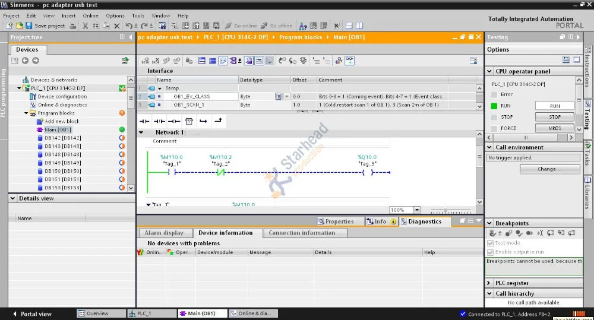Image resolution: width=594 pixels, height=320 pixels.
Task: Click the Accessible devices icon
Action: [303, 26]
